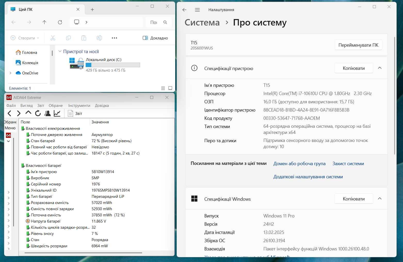This screenshot has width=403, height=262.
Task: Open the Файл menu in AIDA64
Action: [11, 105]
